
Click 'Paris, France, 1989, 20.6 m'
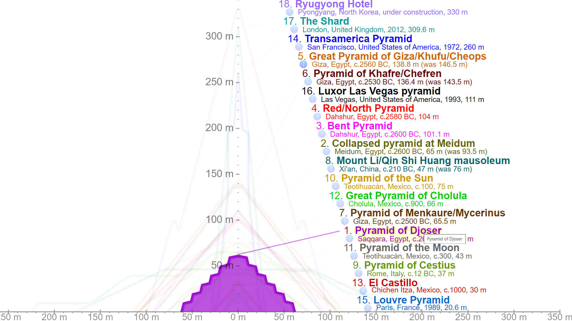click(422, 307)
